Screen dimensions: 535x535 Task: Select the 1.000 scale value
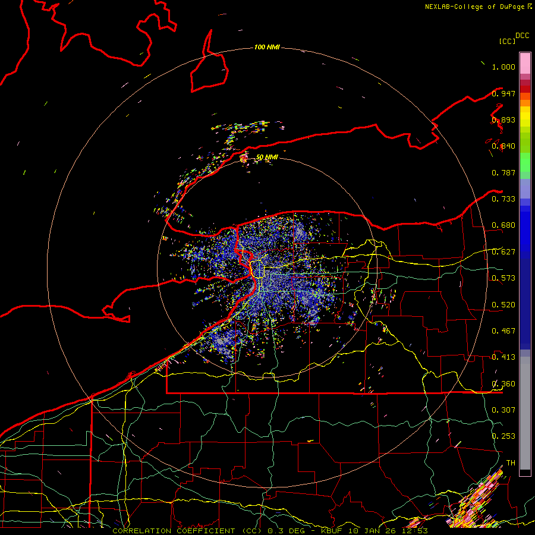click(x=503, y=67)
